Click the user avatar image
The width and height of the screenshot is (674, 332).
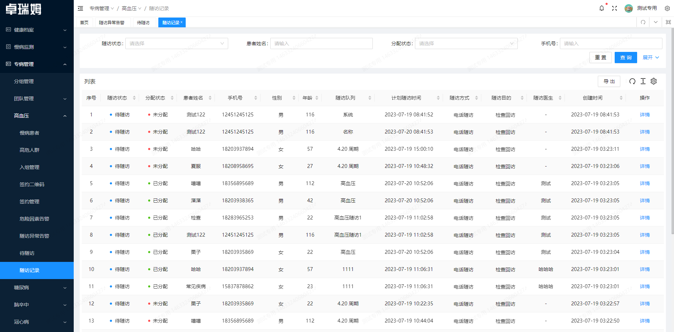coord(628,8)
